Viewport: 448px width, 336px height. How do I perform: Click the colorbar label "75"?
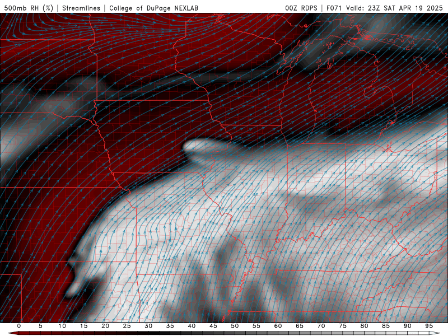(343, 326)
